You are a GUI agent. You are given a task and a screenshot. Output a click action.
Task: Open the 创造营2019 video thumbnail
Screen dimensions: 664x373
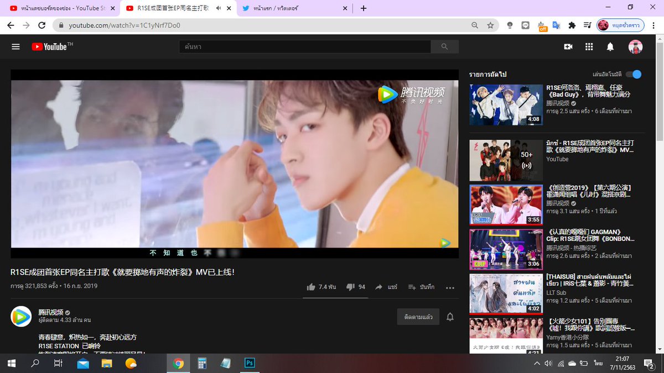(506, 205)
